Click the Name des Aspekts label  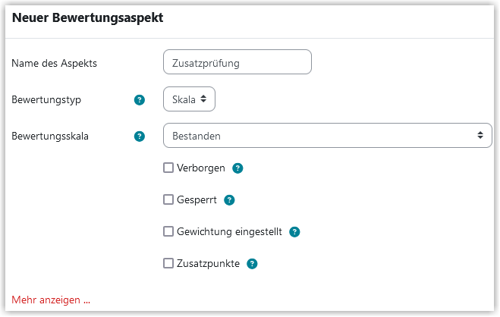pyautogui.click(x=54, y=63)
